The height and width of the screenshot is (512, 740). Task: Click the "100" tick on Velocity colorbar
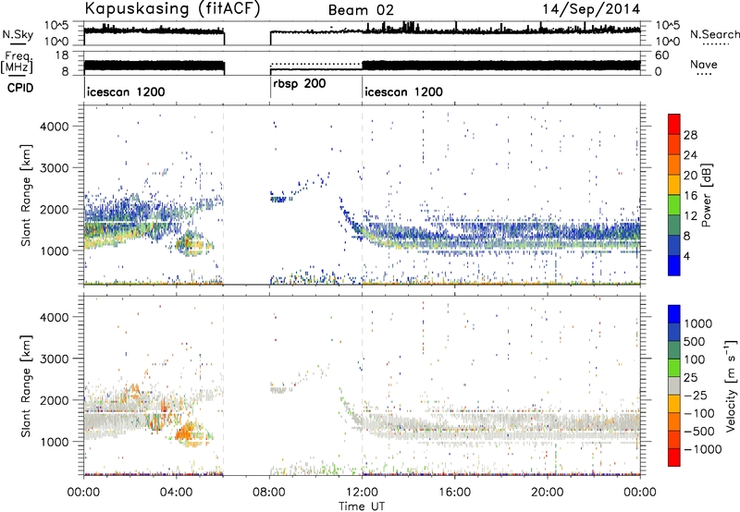(x=695, y=360)
